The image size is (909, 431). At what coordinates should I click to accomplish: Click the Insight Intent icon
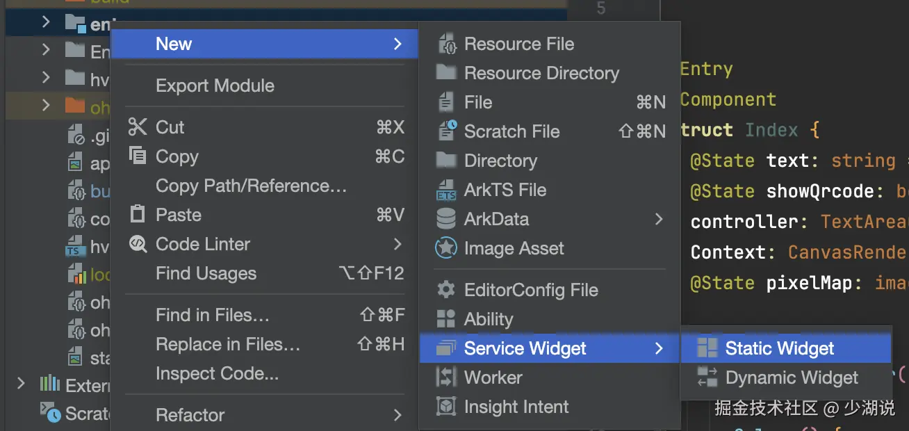pos(445,407)
